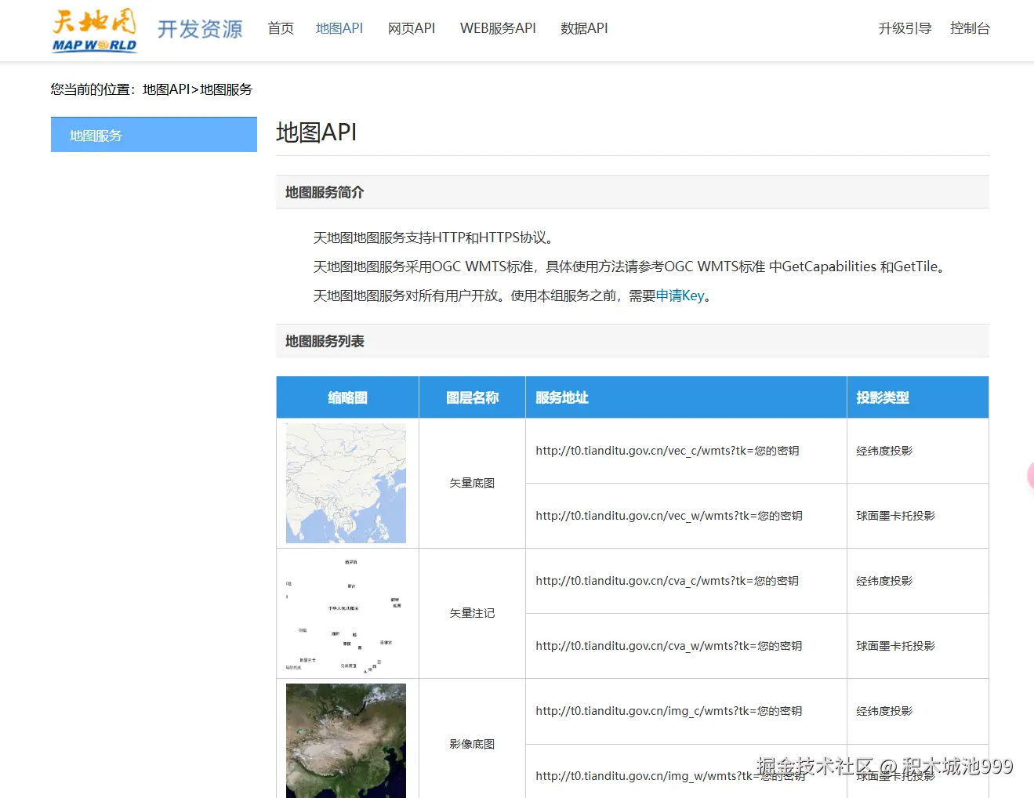This screenshot has width=1034, height=798.
Task: Open the 开发资源 site title
Action: 200,29
